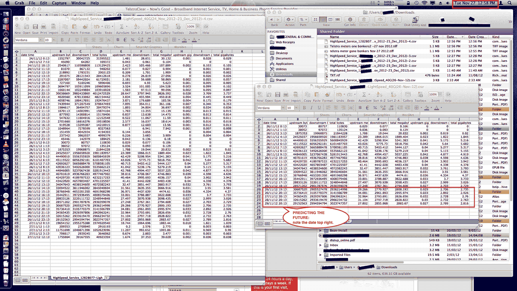Open font size dropdown in left spreadsheet
The image size is (517, 291).
pos(54,40)
